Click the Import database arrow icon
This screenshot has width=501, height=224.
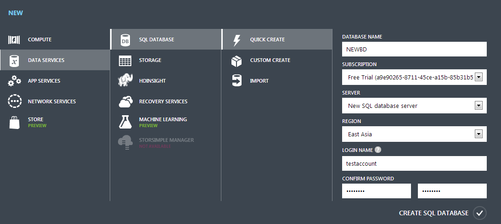click(x=236, y=80)
